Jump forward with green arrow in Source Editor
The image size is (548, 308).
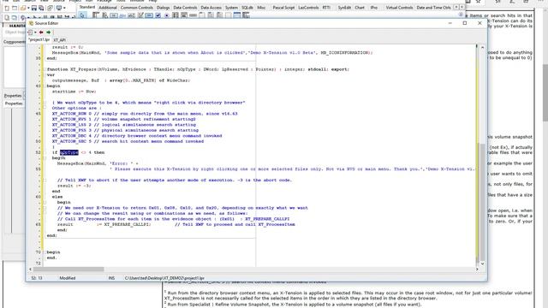coord(48,33)
